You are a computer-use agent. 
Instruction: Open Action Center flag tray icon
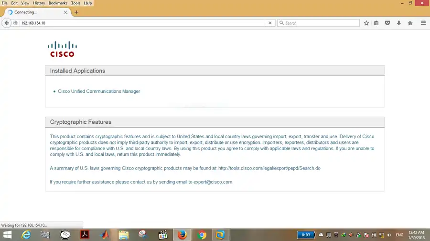tap(366, 235)
